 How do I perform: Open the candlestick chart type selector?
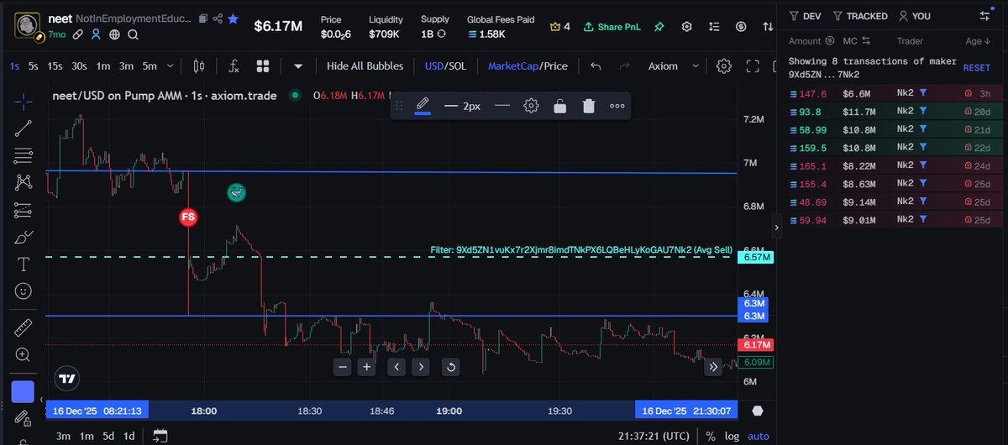pyautogui.click(x=199, y=65)
